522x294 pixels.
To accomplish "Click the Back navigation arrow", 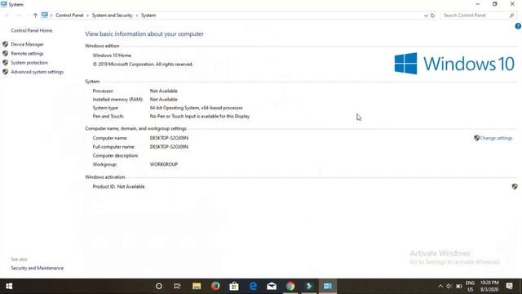I will click(x=7, y=16).
